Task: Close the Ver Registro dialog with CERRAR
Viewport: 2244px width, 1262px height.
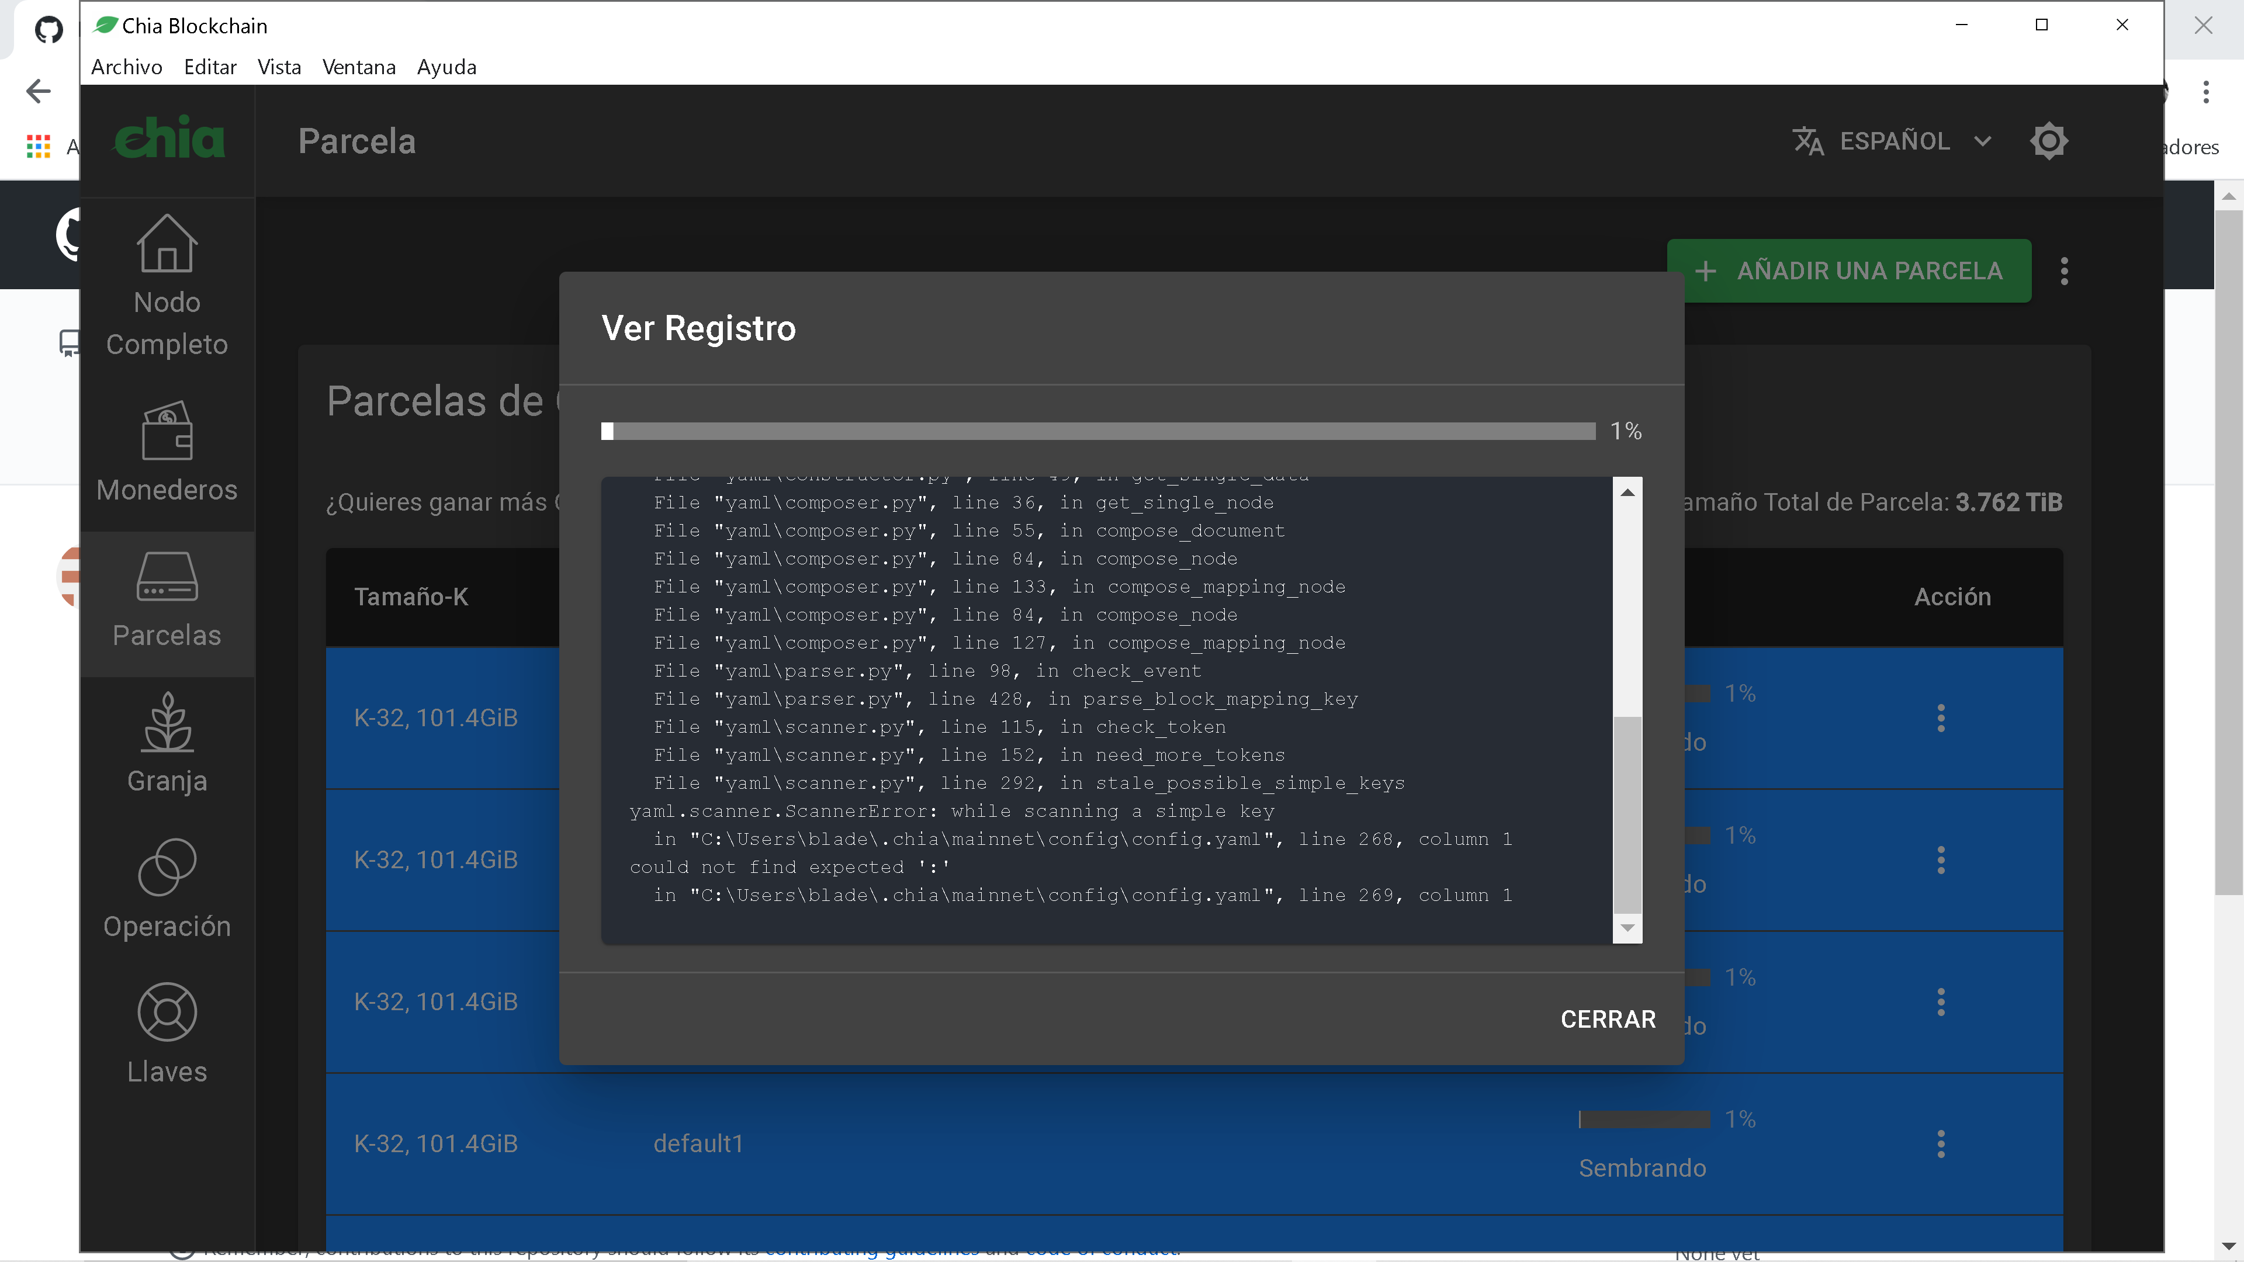Action: click(1607, 1019)
